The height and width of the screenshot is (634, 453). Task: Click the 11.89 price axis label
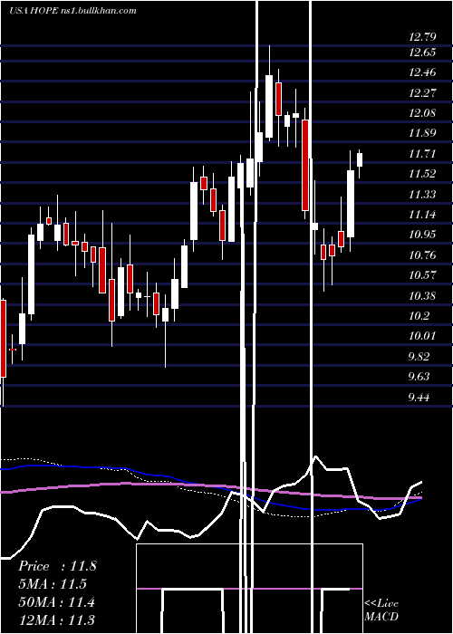(422, 133)
